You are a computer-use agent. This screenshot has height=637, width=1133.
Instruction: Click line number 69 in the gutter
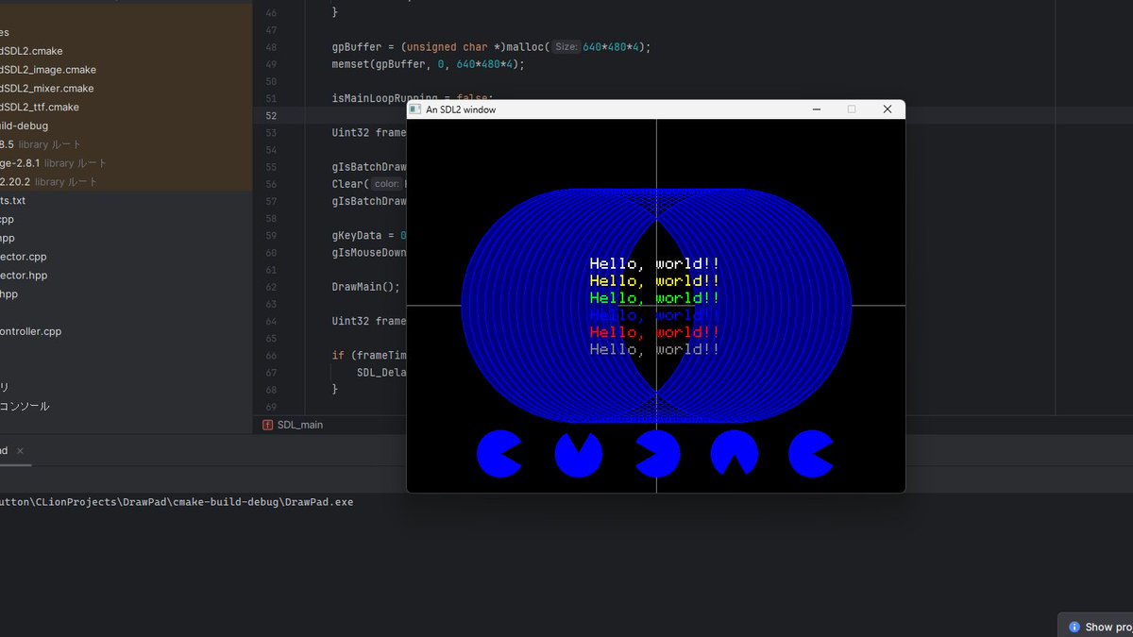point(271,407)
